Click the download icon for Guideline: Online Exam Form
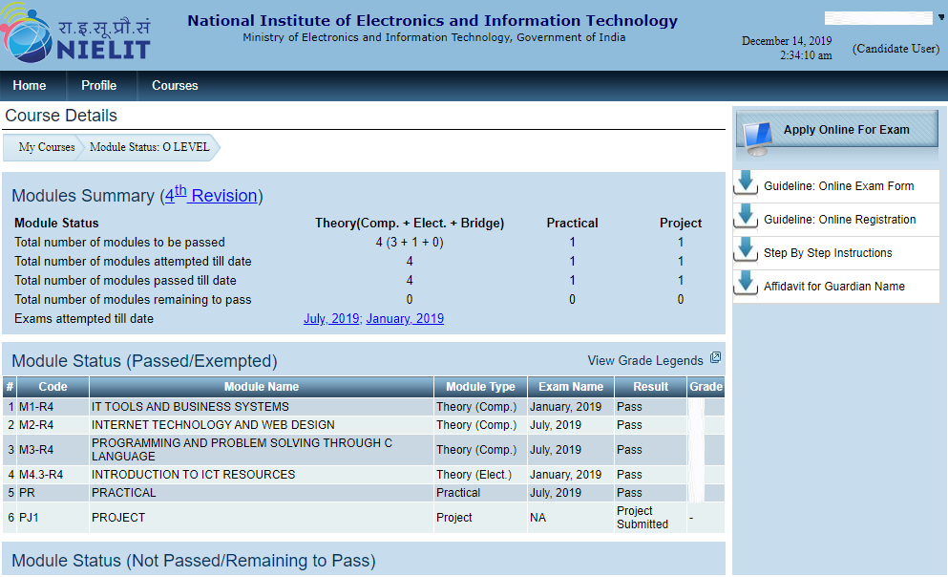This screenshot has width=948, height=577. [746, 182]
